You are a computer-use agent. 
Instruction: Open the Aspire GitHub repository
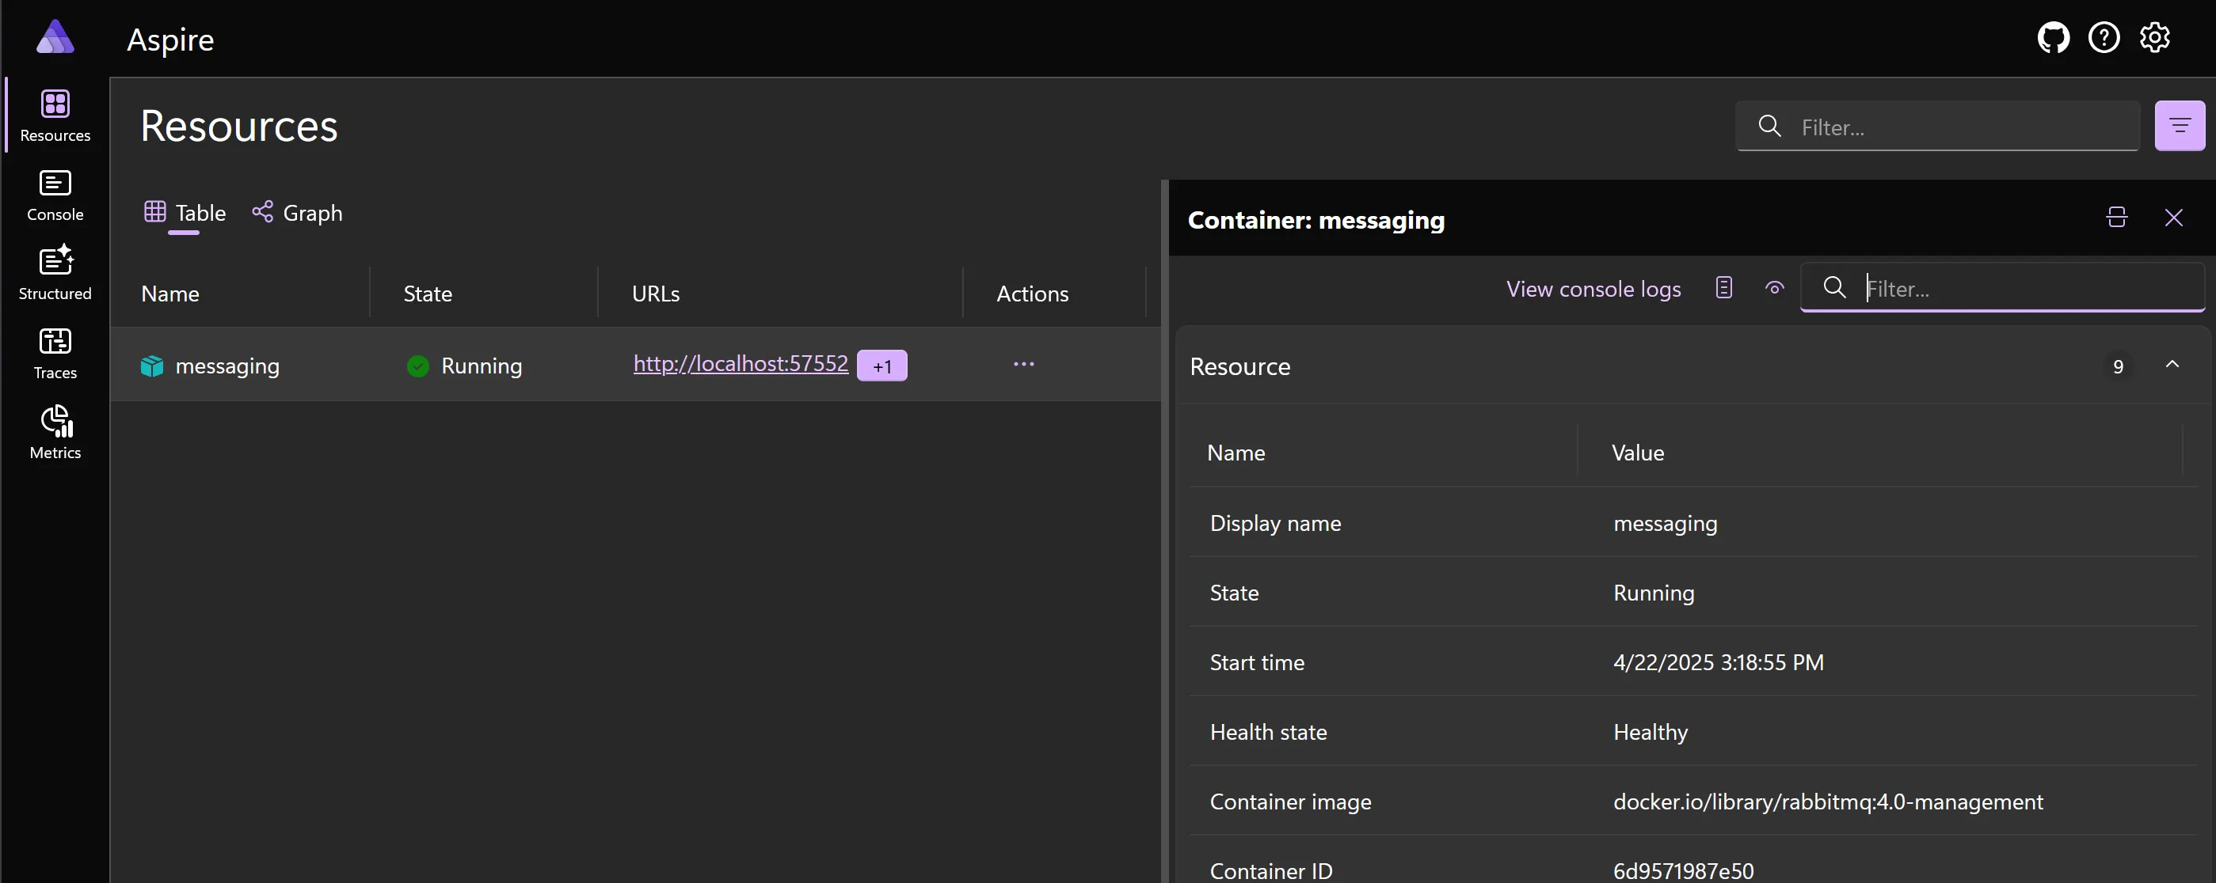point(2053,37)
